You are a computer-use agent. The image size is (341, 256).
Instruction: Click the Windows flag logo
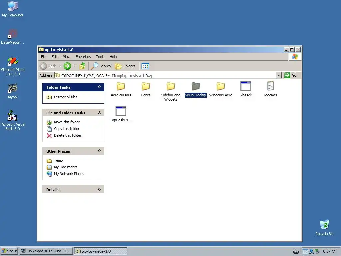tap(295, 57)
